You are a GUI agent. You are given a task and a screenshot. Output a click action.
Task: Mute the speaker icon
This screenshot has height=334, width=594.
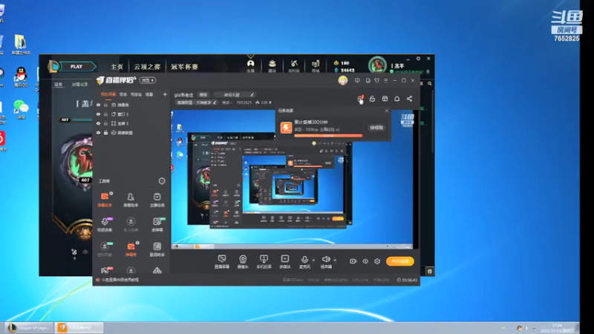[326, 260]
